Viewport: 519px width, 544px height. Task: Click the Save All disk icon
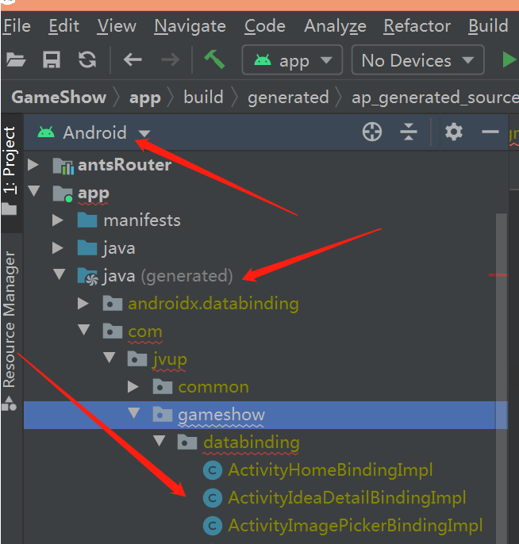[52, 60]
